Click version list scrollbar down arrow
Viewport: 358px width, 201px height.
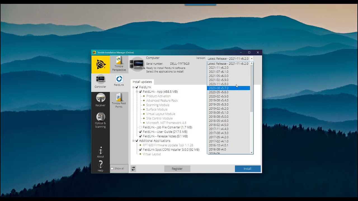[x=251, y=152]
